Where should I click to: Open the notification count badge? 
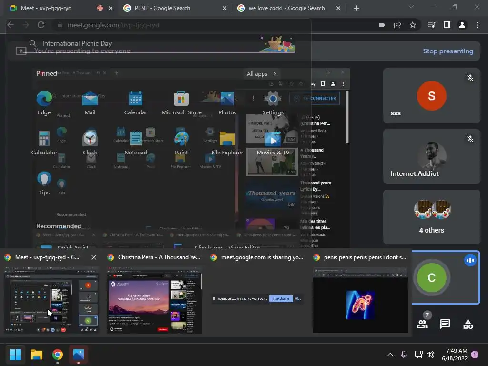475,355
